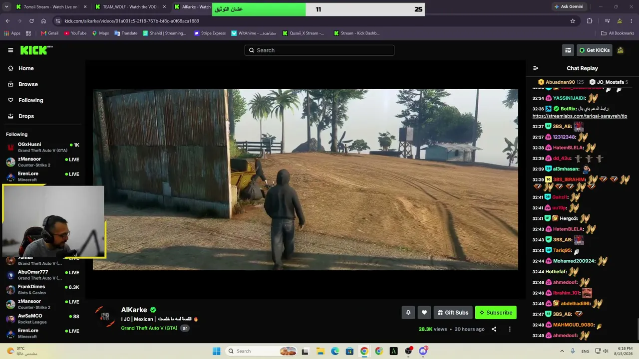Viewport: 639px width, 359px height.
Task: Go to browser home page
Action: coord(43,21)
